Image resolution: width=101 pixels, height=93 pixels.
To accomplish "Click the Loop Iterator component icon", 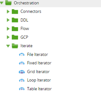I will click(22, 80).
